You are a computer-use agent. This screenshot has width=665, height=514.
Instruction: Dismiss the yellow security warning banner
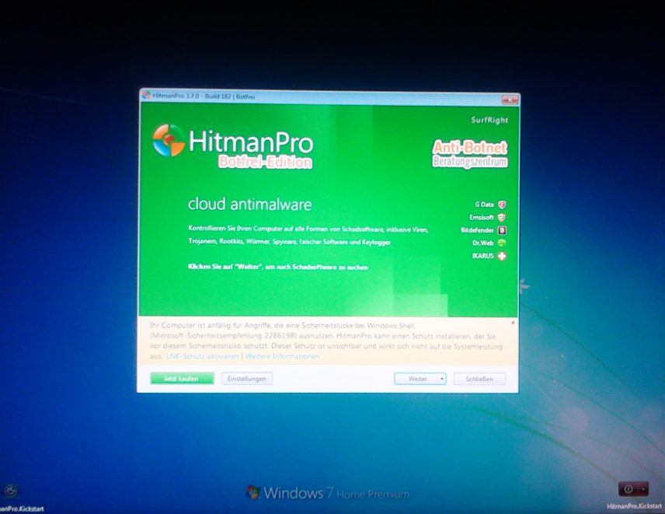coord(513,323)
